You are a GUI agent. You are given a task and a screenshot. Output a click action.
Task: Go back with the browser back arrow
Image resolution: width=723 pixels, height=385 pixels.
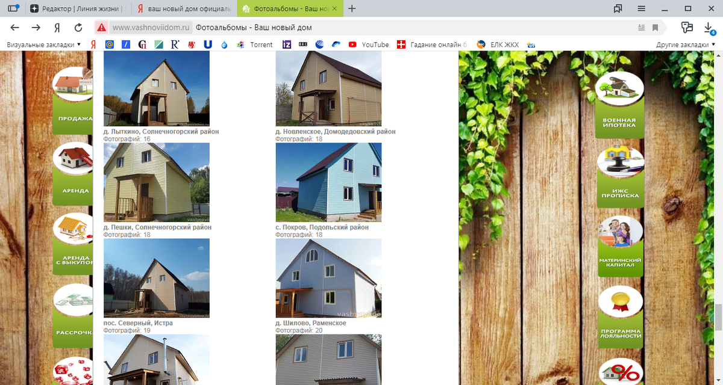pyautogui.click(x=15, y=28)
